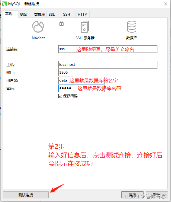Confirm with the 确定 button
171x202 pixels.
[x=132, y=195]
